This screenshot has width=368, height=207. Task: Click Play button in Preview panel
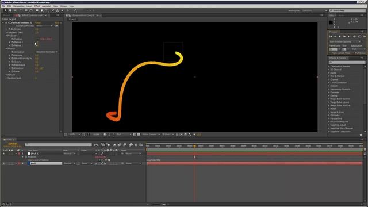(340, 36)
